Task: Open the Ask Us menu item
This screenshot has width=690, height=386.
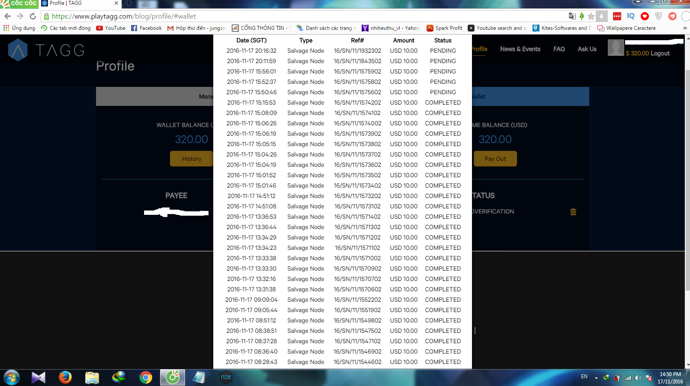Action: coord(587,49)
